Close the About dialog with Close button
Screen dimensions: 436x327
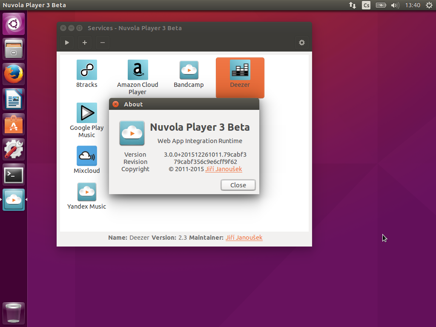click(x=238, y=185)
